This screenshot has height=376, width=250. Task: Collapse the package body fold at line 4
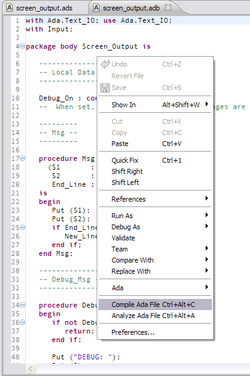click(22, 46)
